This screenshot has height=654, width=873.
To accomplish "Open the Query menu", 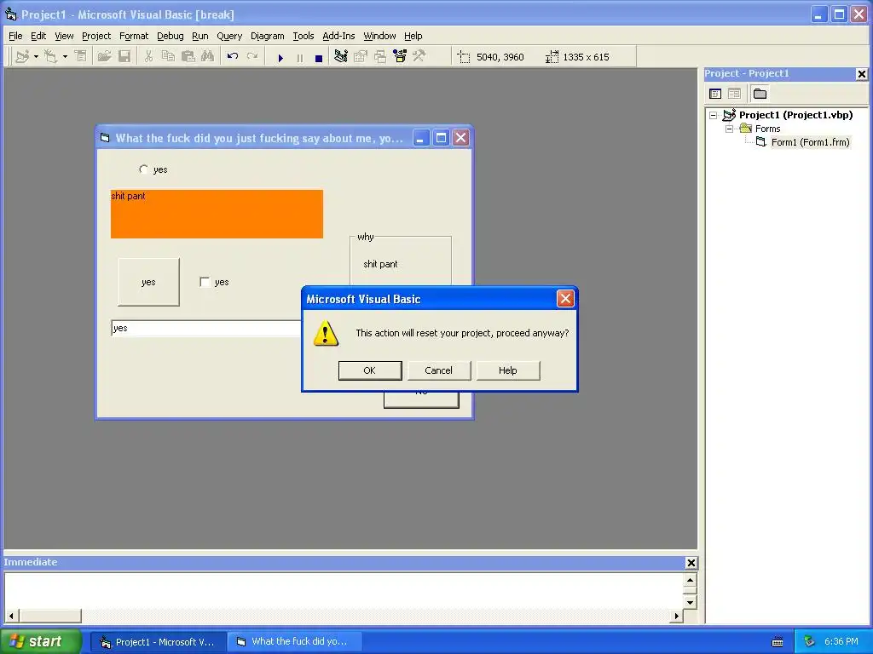I will pos(229,36).
